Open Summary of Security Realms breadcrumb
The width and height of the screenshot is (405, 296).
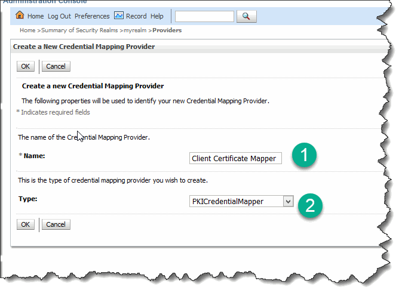click(79, 30)
